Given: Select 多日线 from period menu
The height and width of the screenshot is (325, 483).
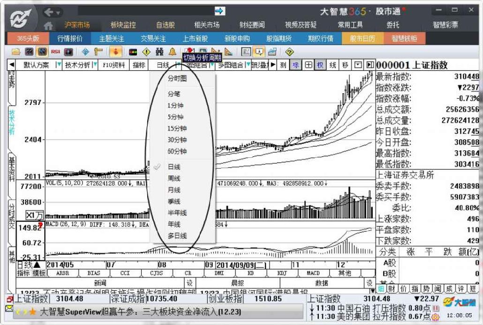Looking at the screenshot, I should [x=177, y=236].
